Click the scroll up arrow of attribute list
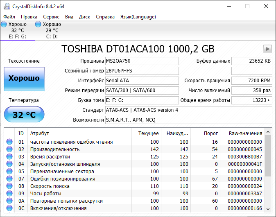276x217 pixels. pyautogui.click(x=268, y=132)
